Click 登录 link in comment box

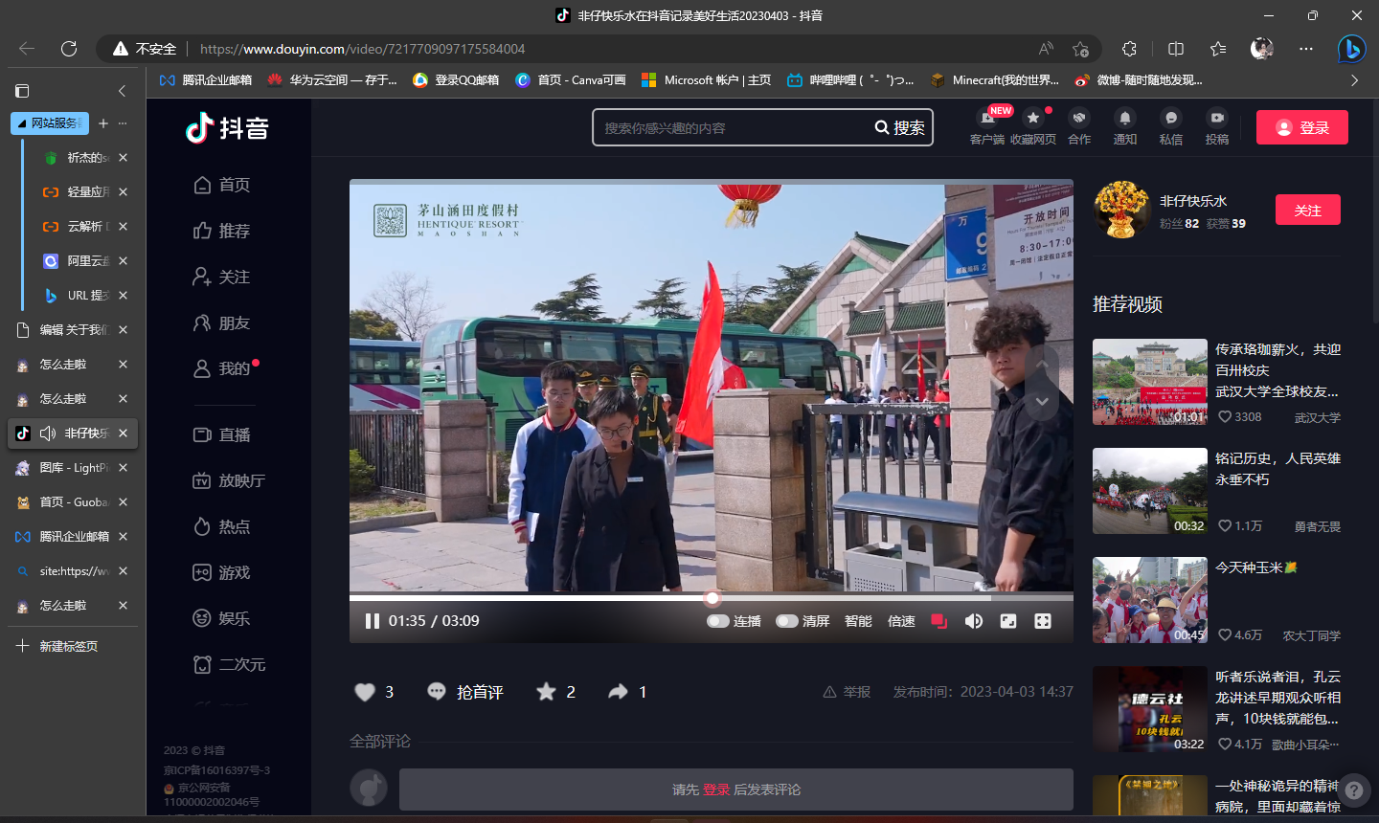(716, 790)
